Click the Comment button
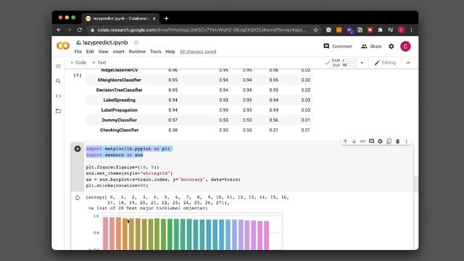464x261 pixels. coord(338,46)
